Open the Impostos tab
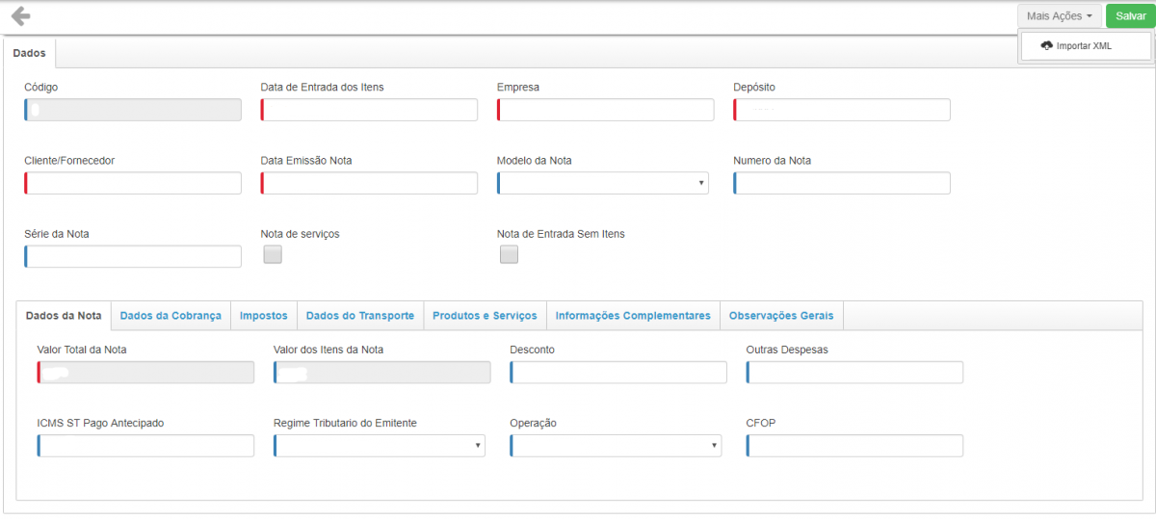1156x519 pixels. 263,316
